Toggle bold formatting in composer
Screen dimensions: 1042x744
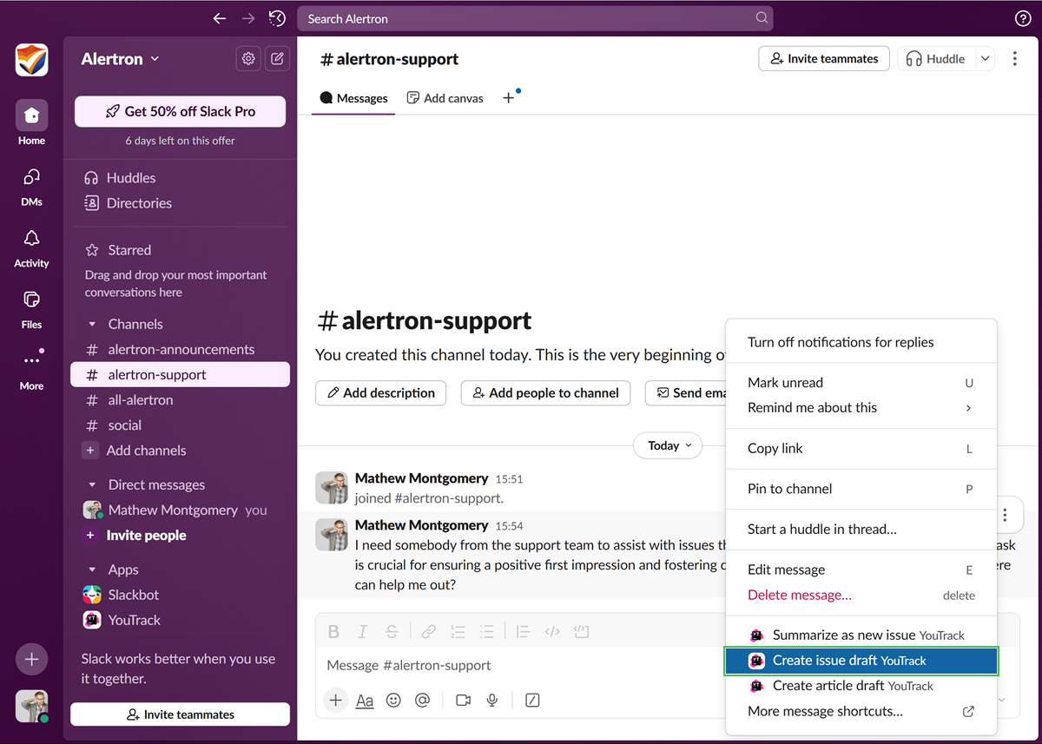point(333,632)
